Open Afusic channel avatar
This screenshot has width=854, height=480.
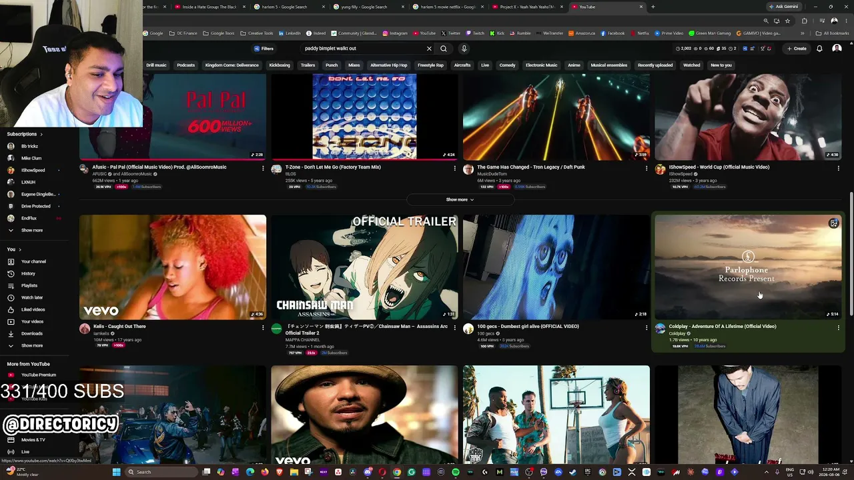click(85, 169)
